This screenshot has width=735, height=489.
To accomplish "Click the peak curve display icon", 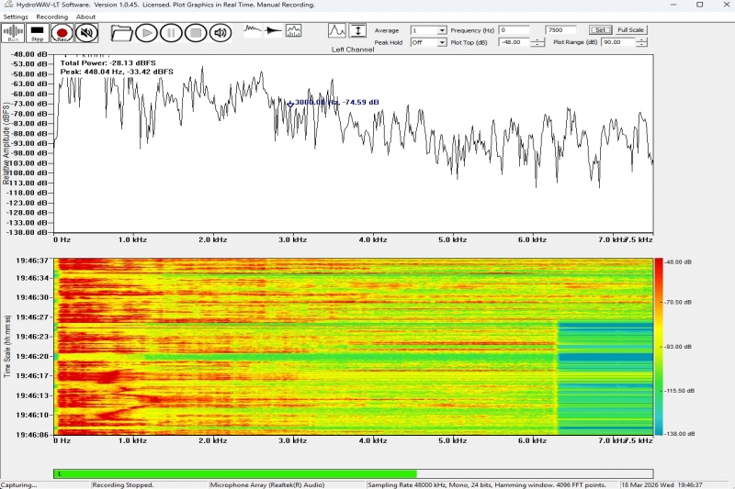I will tap(337, 30).
